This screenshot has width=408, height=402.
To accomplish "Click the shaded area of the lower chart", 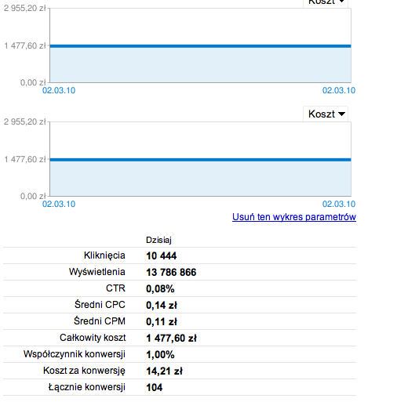I will click(200, 179).
